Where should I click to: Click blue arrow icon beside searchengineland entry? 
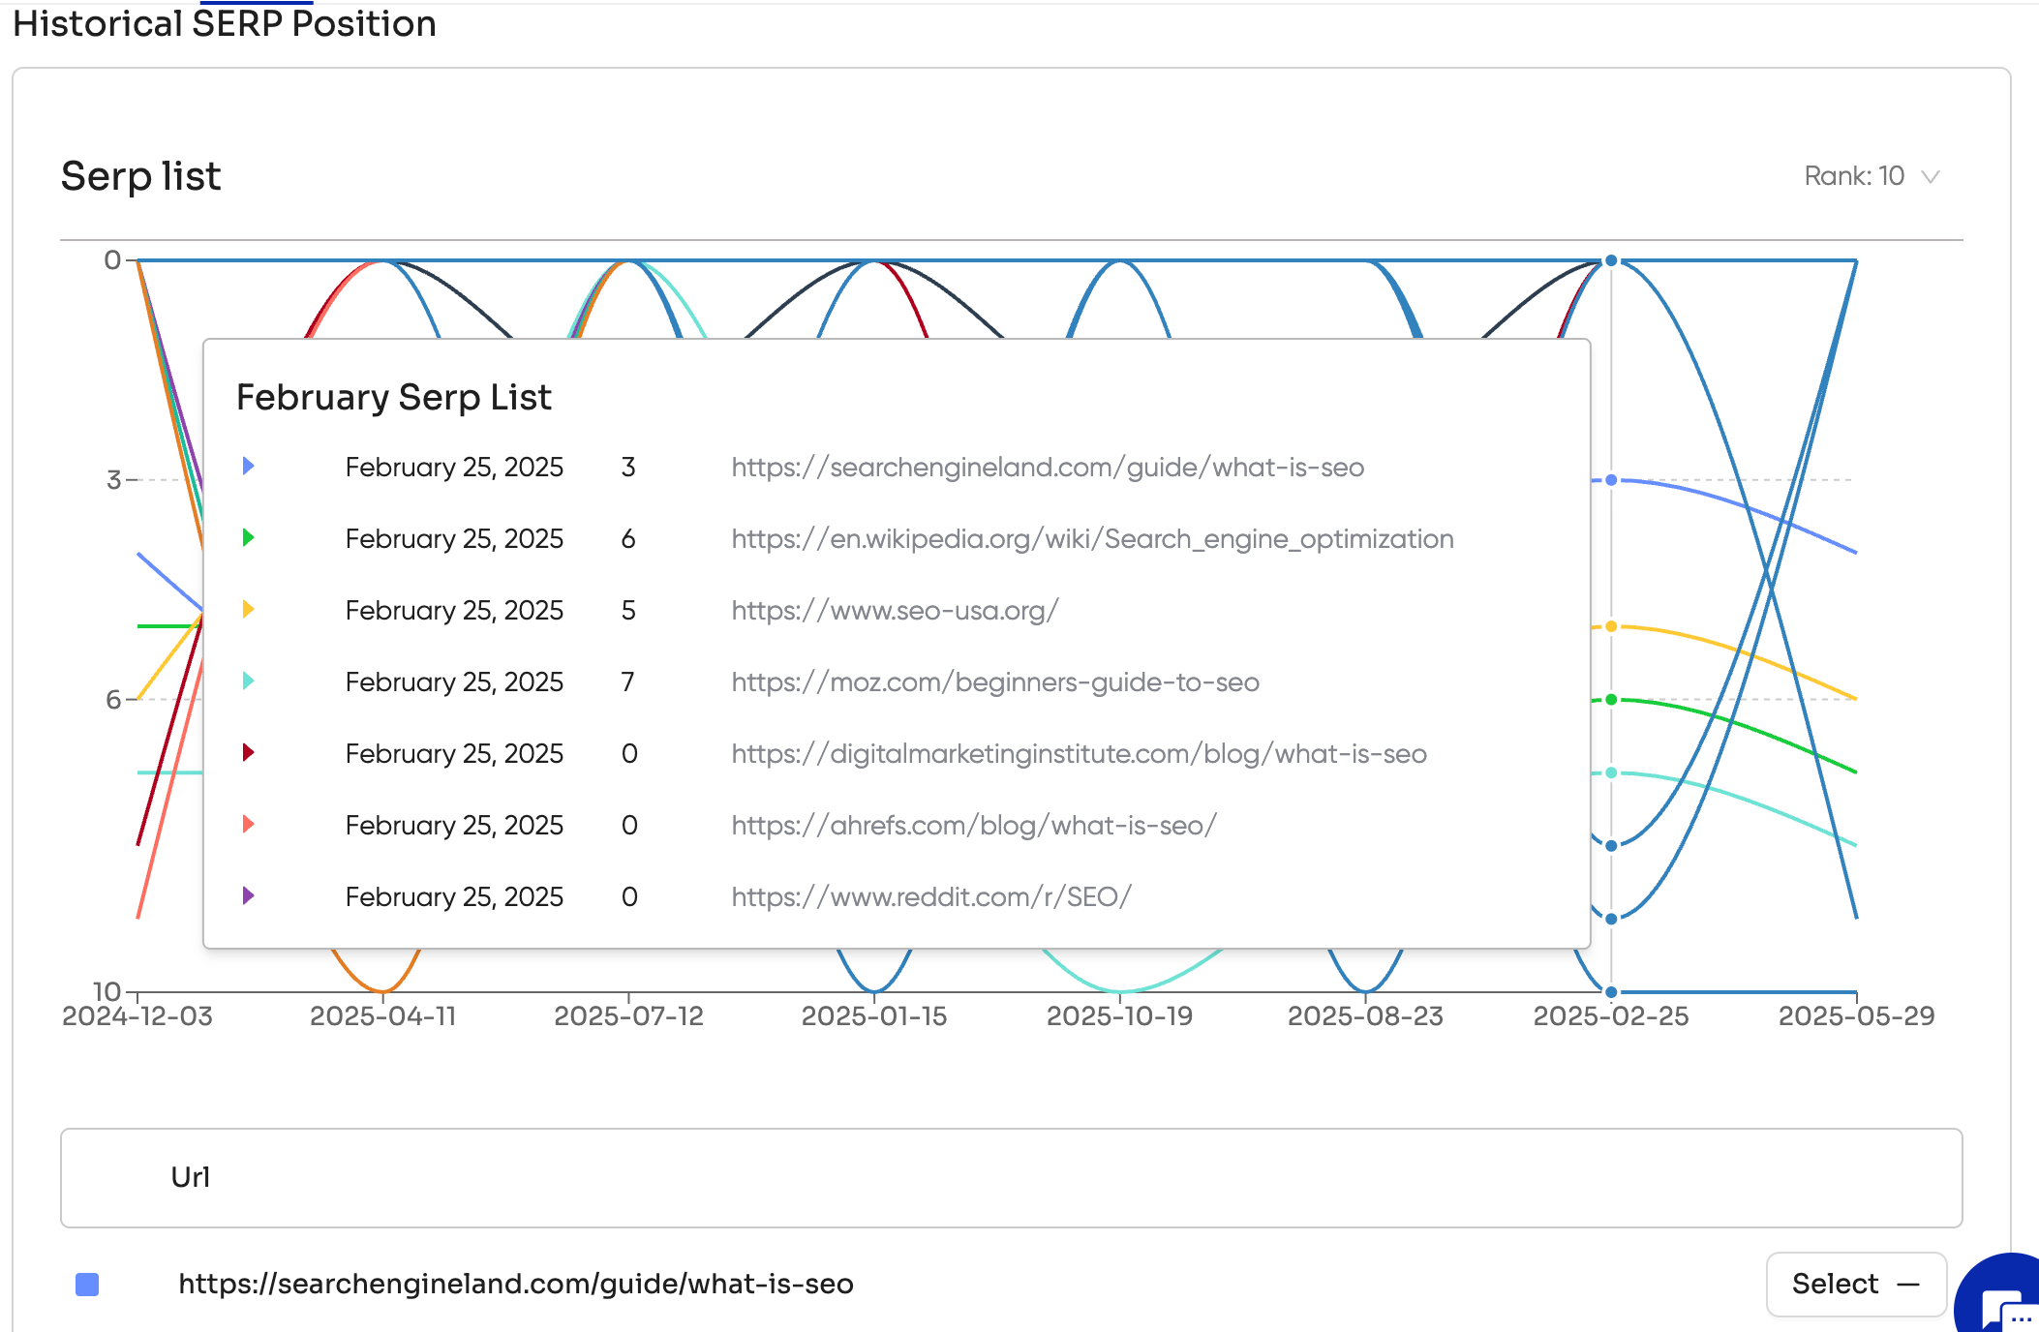point(248,467)
